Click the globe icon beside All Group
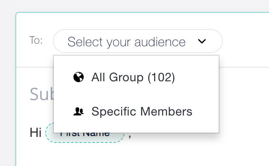This screenshot has width=269, height=166. coord(79,77)
